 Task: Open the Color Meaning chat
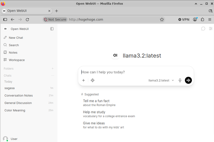29,110
